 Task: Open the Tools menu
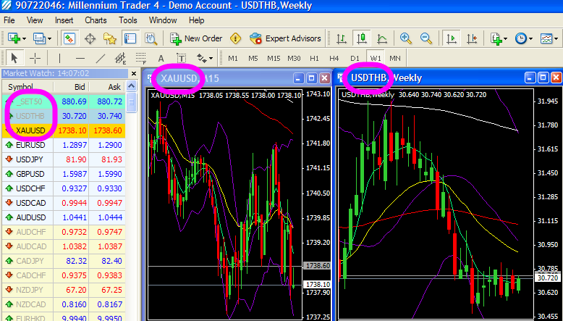(x=128, y=20)
